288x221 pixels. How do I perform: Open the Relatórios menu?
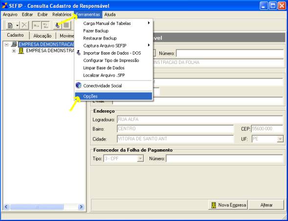coord(62,15)
